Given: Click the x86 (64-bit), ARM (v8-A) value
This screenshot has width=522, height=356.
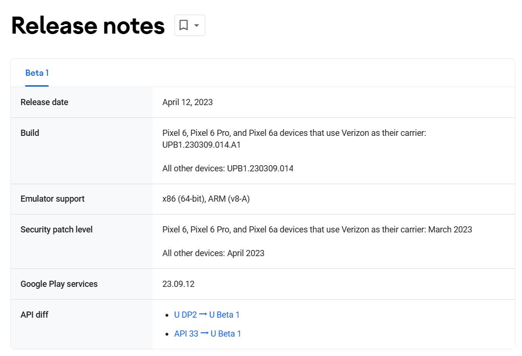Looking at the screenshot, I should pos(206,199).
